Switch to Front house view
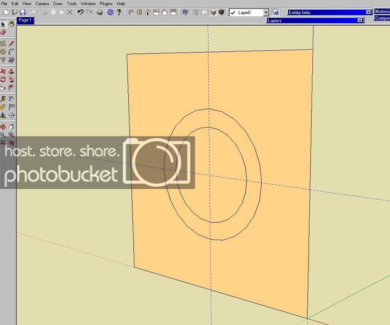390x325 pixels. [148, 12]
